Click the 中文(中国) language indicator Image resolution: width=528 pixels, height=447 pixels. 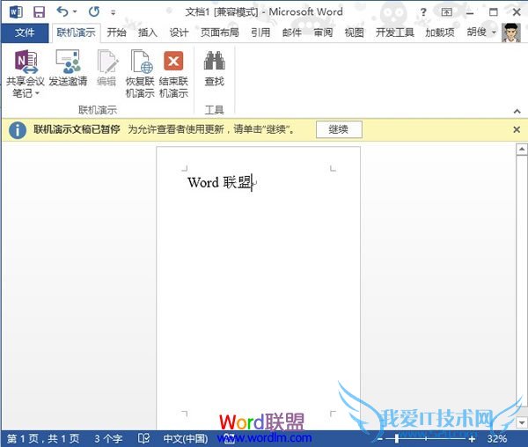pos(185,438)
